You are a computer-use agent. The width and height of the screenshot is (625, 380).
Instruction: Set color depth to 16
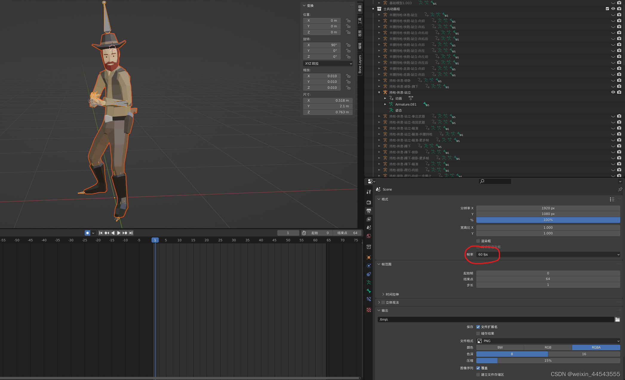click(584, 354)
